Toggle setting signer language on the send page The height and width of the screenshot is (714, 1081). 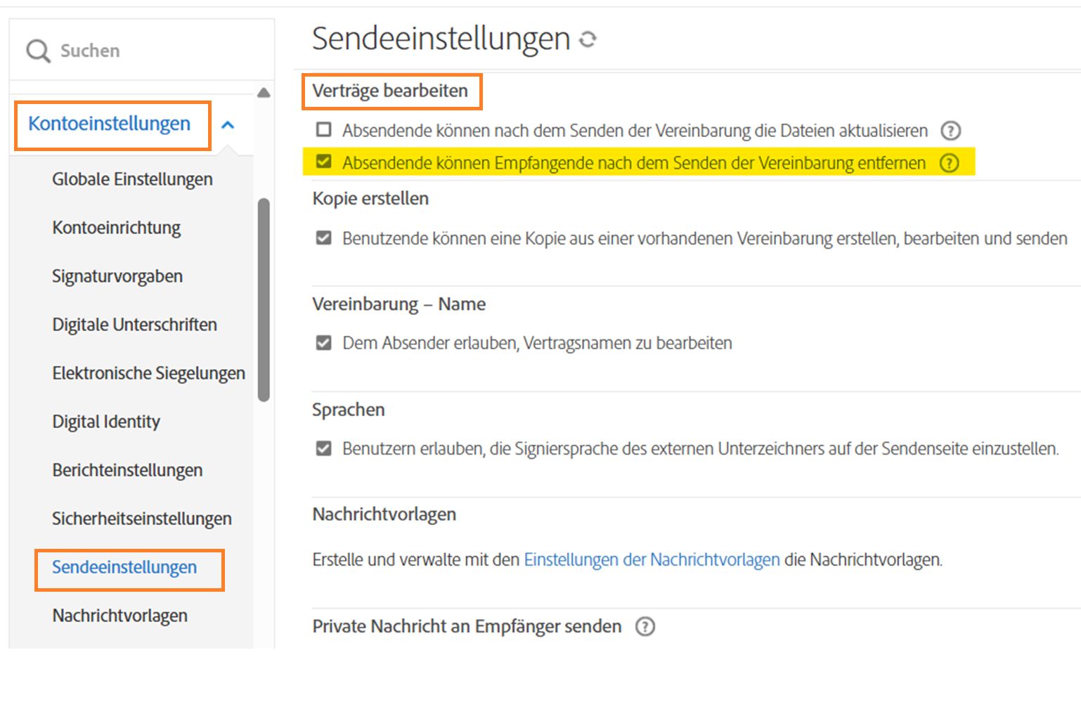point(323,448)
